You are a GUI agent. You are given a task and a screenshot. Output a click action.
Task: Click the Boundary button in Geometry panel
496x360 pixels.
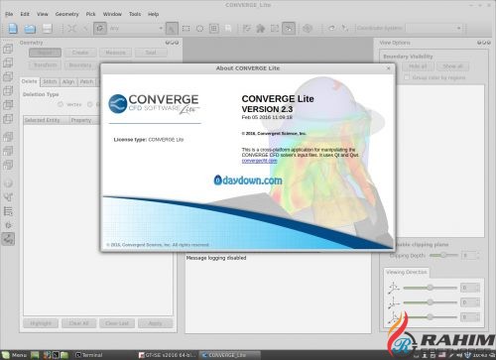[x=80, y=65]
